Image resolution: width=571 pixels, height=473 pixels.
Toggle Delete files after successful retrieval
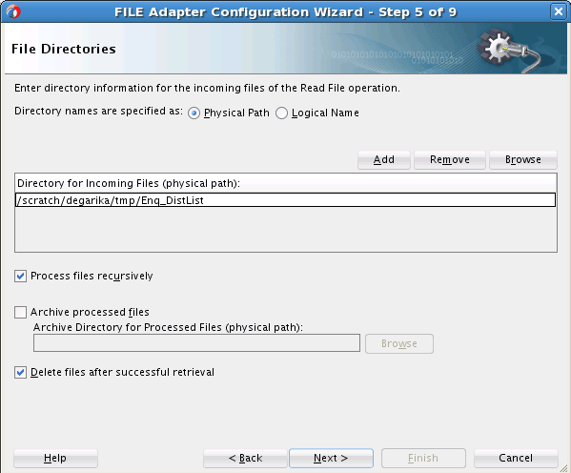point(20,373)
